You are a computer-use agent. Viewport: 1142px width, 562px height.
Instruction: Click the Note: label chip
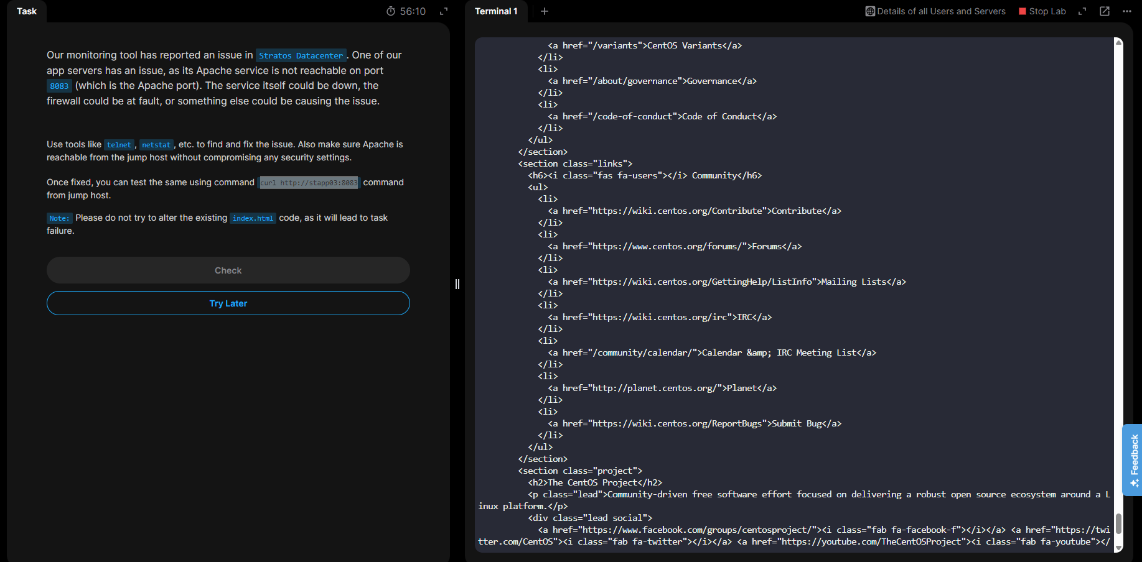(59, 218)
